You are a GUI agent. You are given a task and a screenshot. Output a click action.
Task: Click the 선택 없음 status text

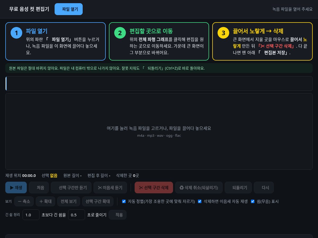click(49, 175)
